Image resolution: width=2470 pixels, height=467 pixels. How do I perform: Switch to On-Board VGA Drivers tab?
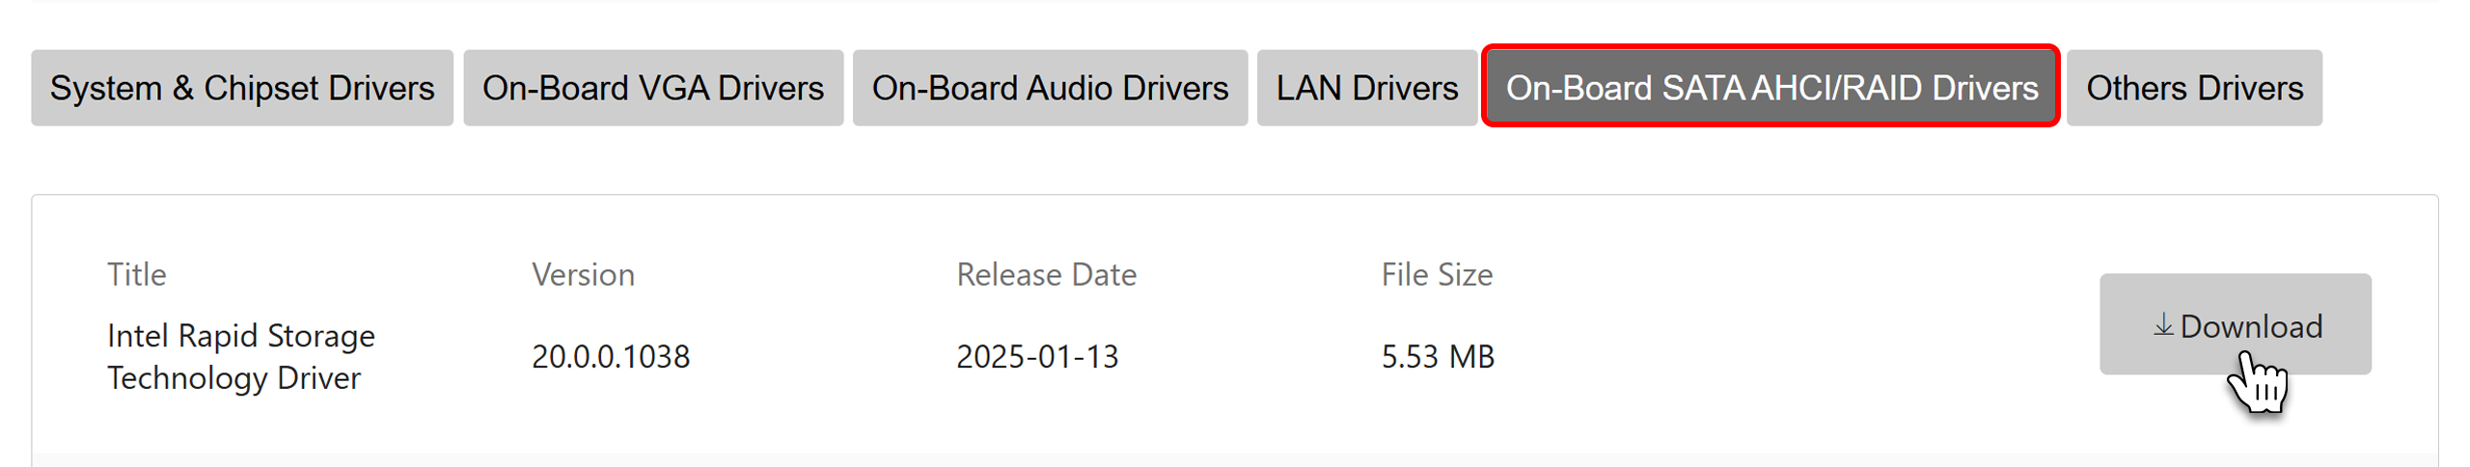coord(653,88)
